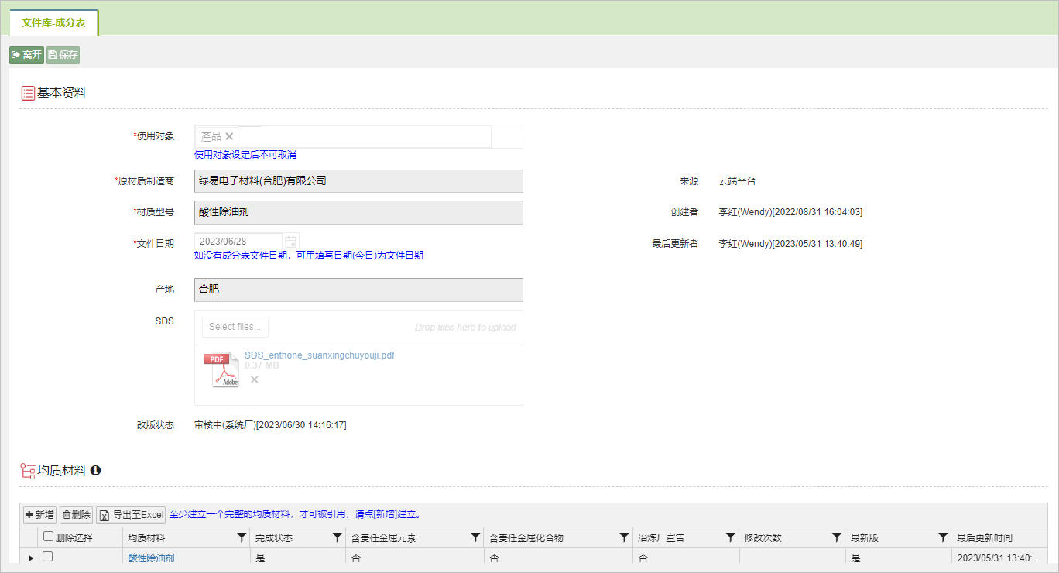Open filter for 最新版 column
The height and width of the screenshot is (573, 1059).
pos(942,537)
